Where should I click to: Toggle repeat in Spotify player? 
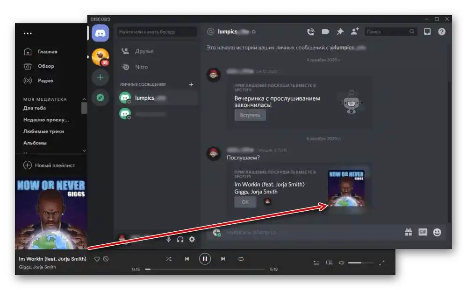pos(241,259)
